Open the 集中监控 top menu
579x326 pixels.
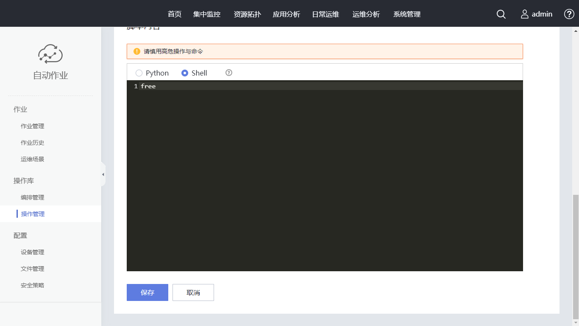click(207, 14)
